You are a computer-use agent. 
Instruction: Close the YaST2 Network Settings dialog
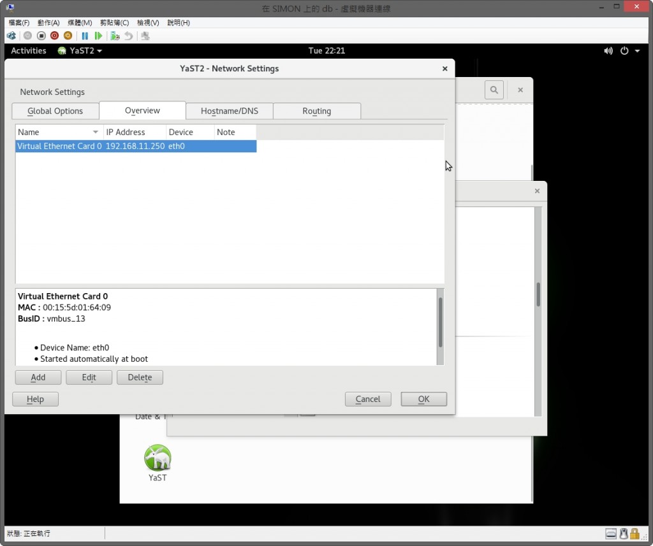[x=444, y=69]
